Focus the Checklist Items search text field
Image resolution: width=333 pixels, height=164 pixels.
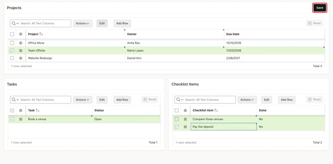click(x=210, y=100)
